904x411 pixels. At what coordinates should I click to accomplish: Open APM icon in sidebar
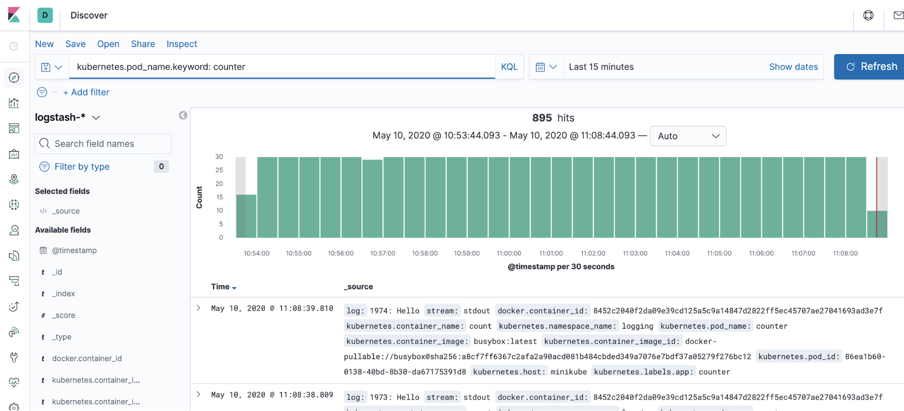(x=14, y=281)
